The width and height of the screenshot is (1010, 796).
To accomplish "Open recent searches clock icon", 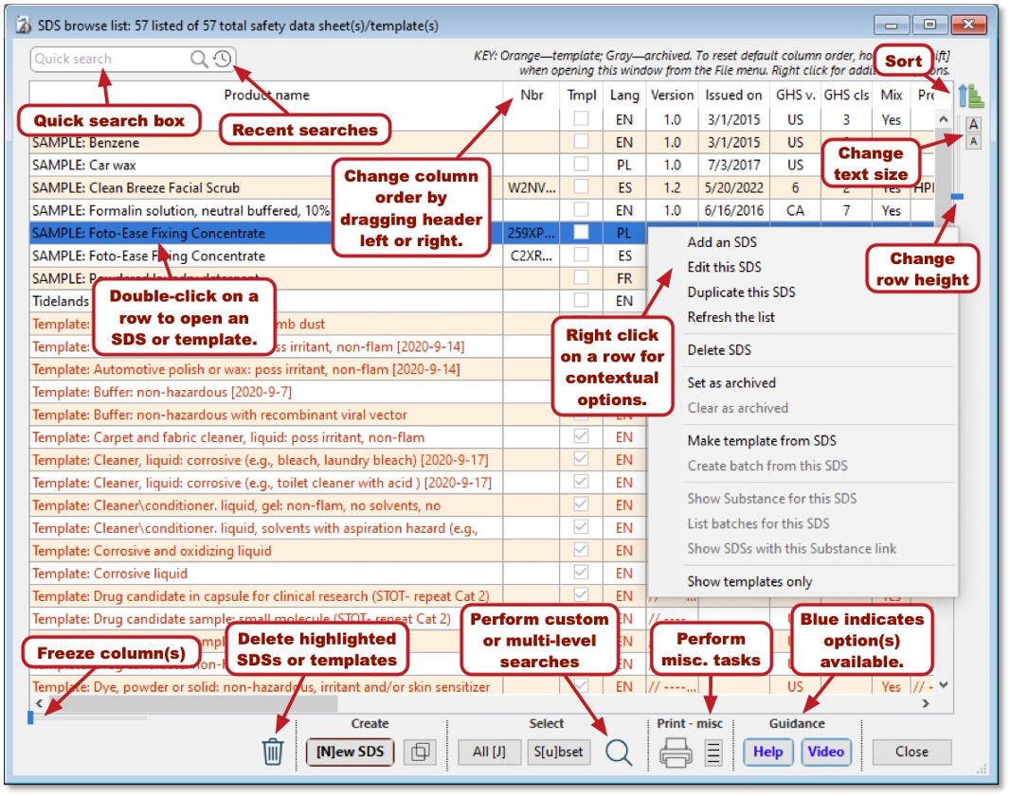I will [x=223, y=60].
